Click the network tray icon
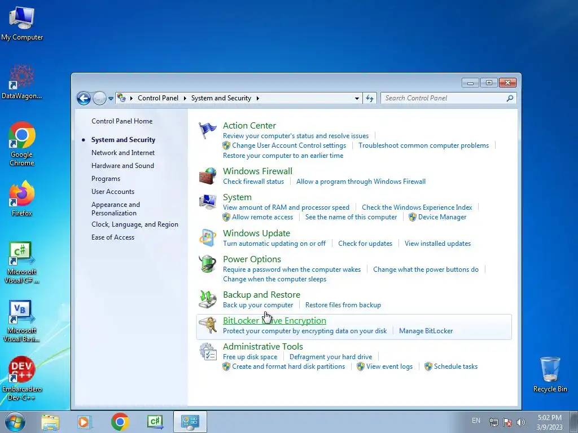The height and width of the screenshot is (433, 578). [x=493, y=422]
